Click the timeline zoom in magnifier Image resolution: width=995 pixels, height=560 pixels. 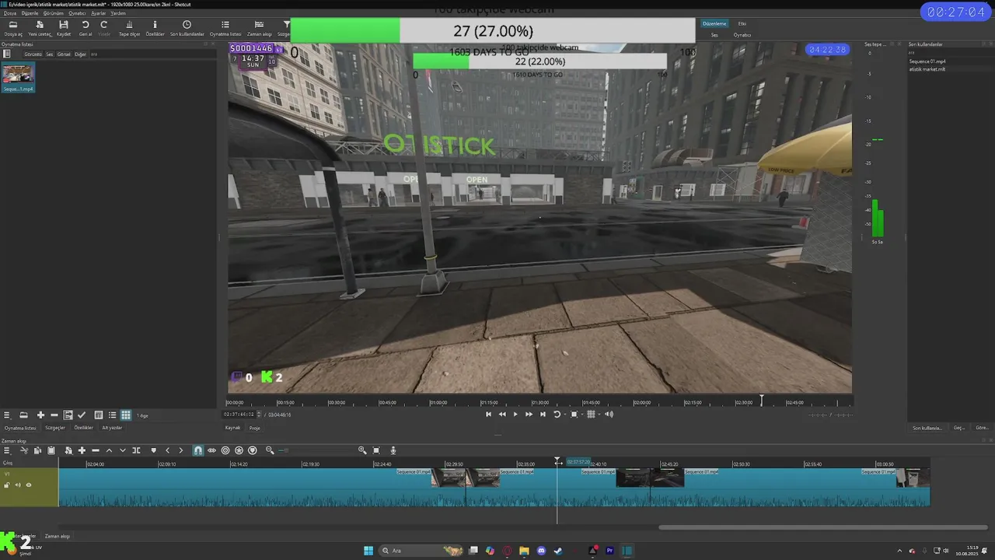(362, 450)
